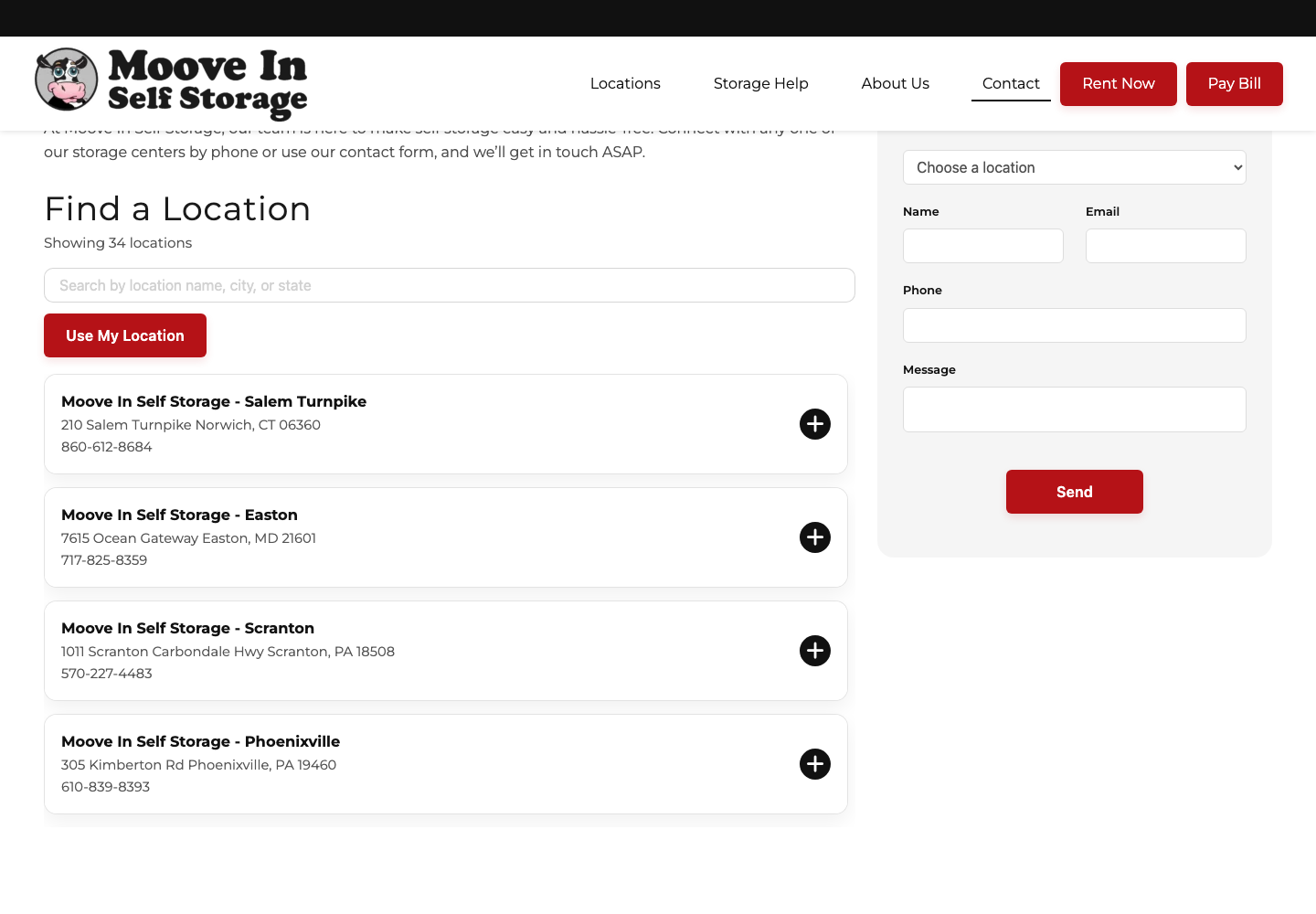Click the Moove In cow mascot logo

pos(66,80)
